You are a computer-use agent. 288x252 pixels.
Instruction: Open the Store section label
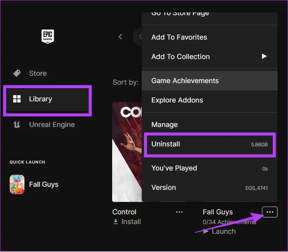tap(38, 73)
